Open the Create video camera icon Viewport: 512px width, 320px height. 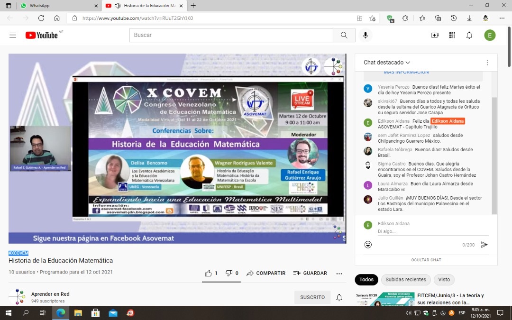435,35
